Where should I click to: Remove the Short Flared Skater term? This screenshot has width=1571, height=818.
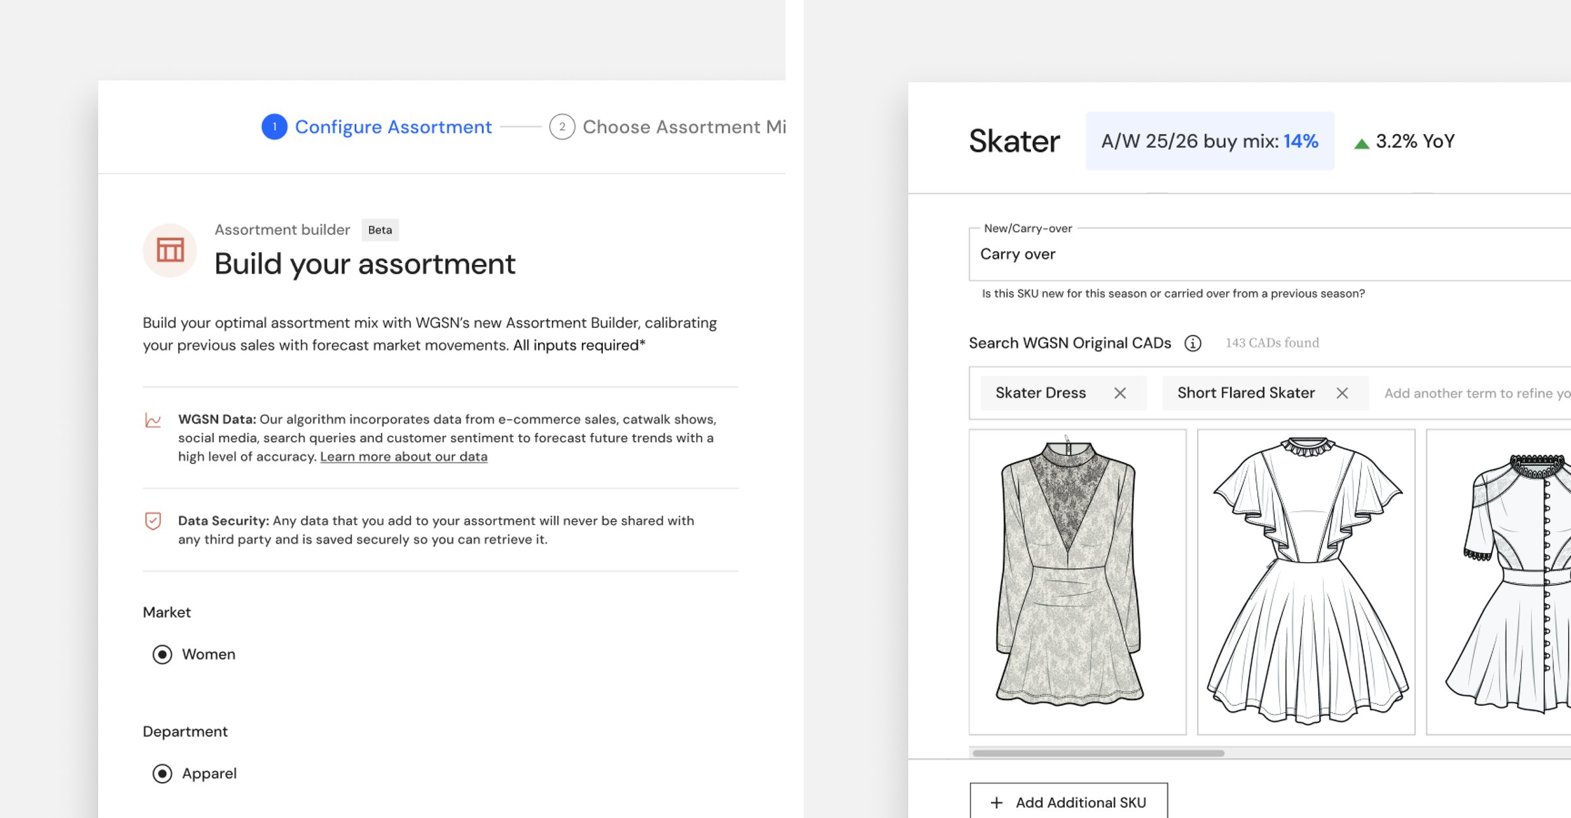click(1342, 393)
